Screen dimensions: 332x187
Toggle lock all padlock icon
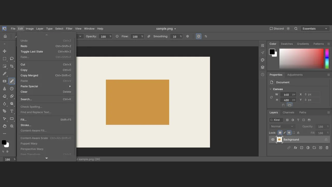tap(298, 133)
